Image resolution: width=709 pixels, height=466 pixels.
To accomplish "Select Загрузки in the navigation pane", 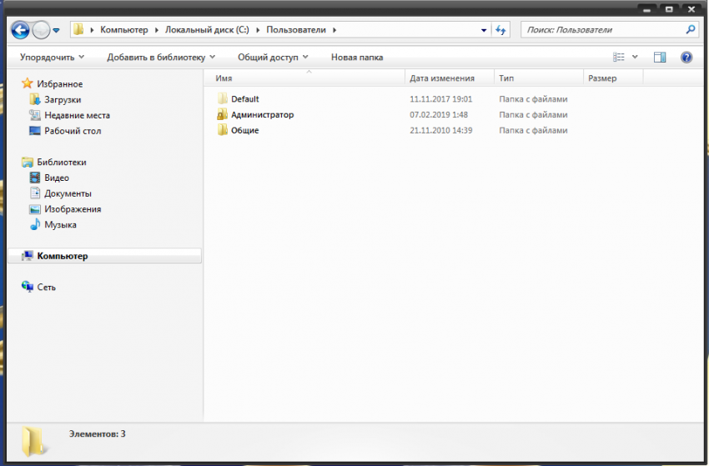I will (x=63, y=100).
